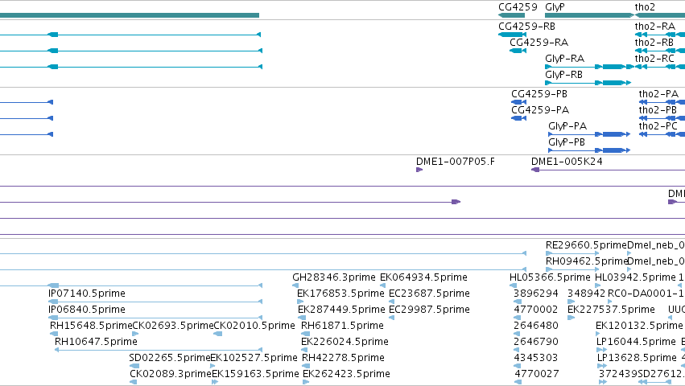Select EST CK02010.5prime
The height and width of the screenshot is (386, 685).
[x=254, y=326]
